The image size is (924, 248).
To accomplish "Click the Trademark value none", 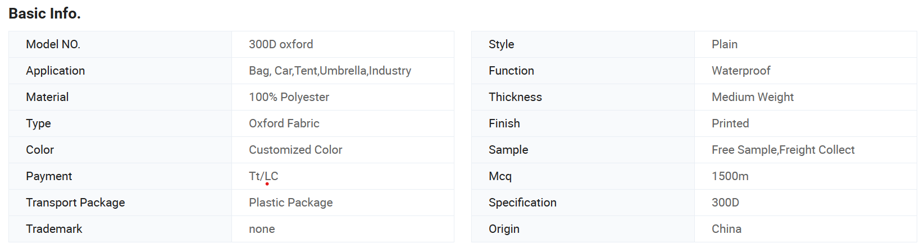I will [x=262, y=229].
